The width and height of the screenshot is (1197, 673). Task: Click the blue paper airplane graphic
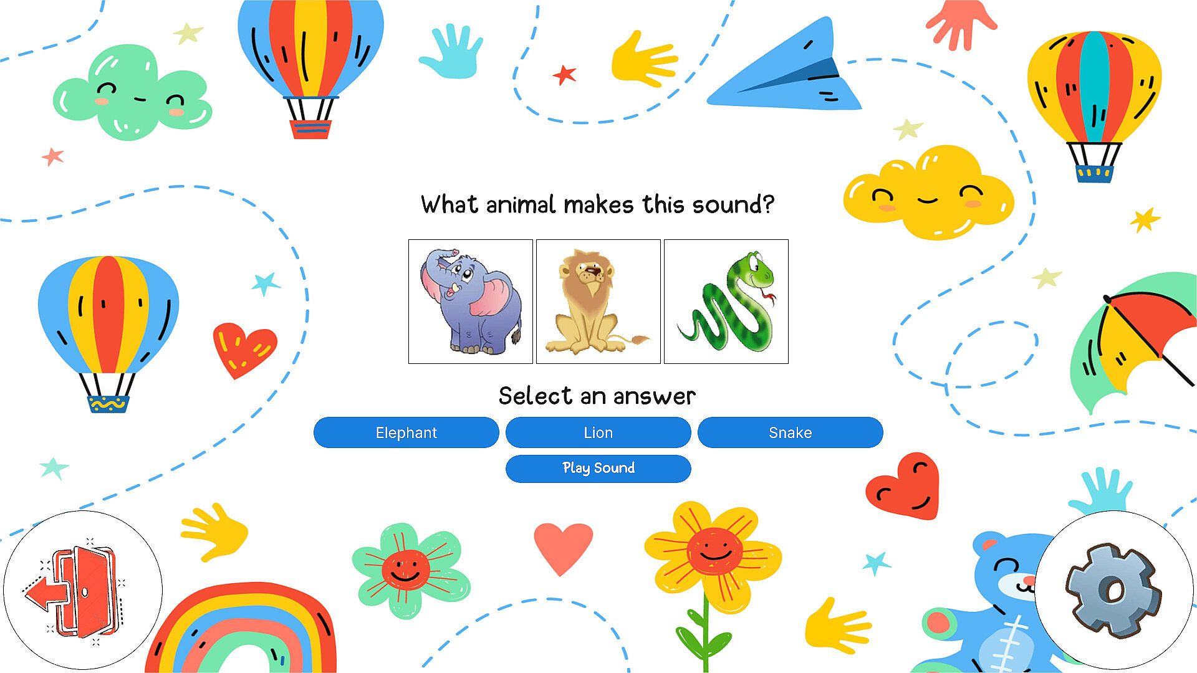click(x=784, y=65)
